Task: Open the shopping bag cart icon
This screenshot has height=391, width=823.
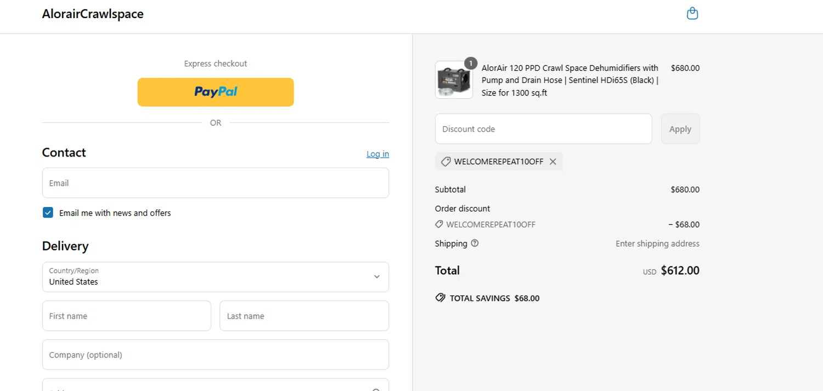Action: (692, 13)
